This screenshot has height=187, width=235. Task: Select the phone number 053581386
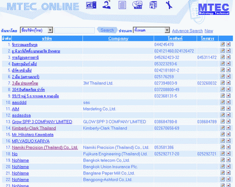[164, 148]
